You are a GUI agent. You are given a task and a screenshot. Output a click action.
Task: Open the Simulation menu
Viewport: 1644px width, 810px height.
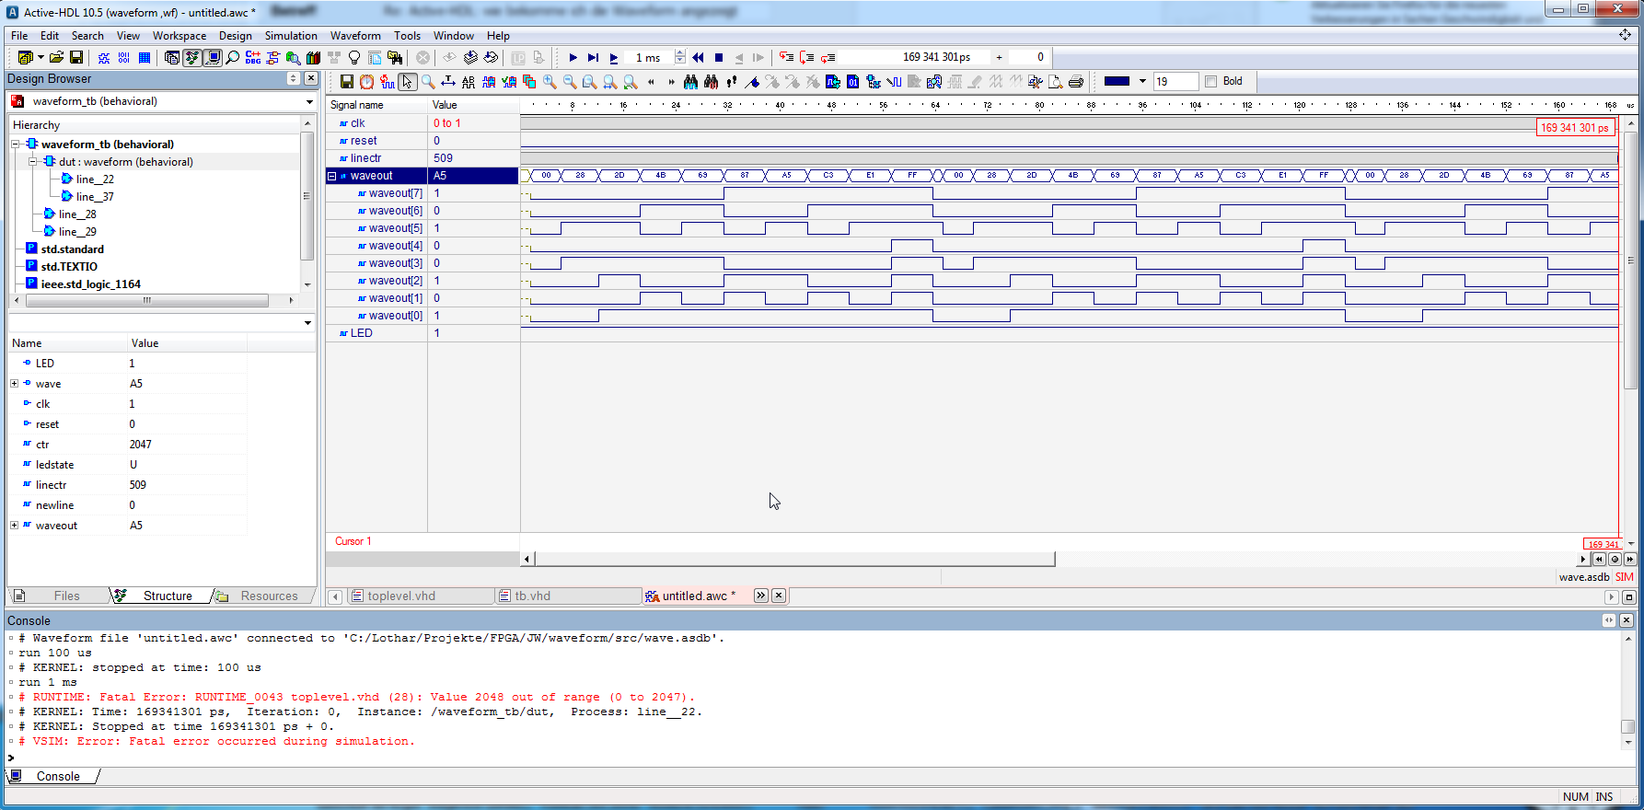[x=291, y=36]
